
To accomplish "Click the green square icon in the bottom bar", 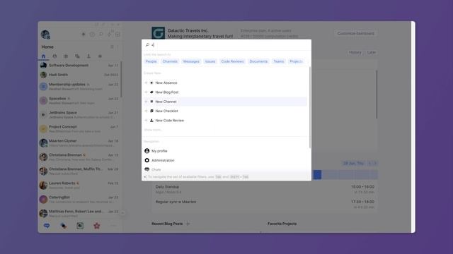I will click(80, 226).
